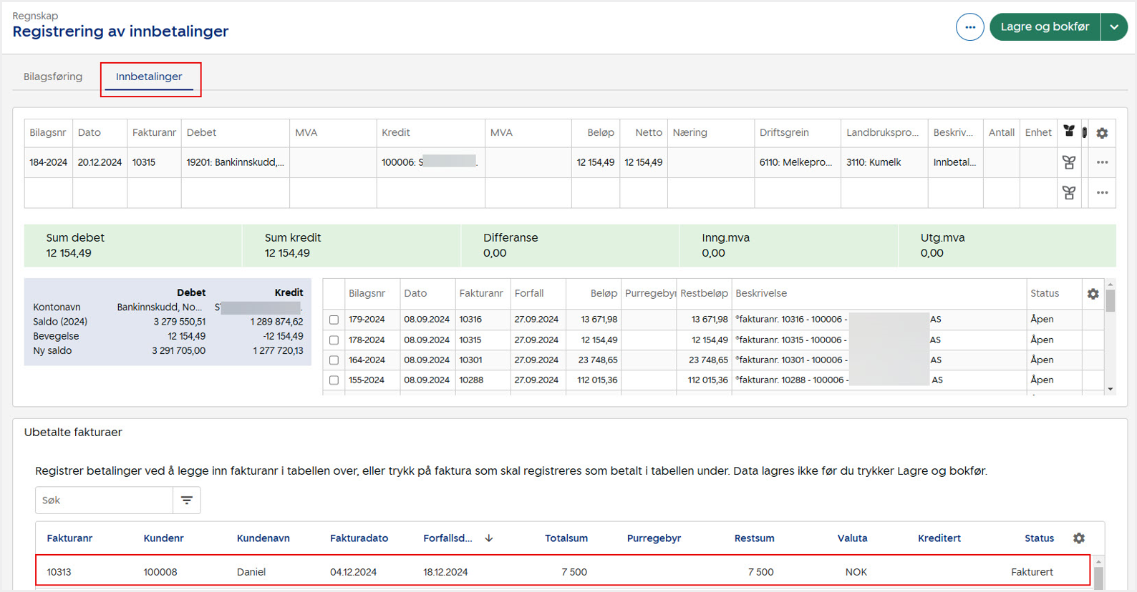Open the three-dot menu for row 184-2024
The width and height of the screenshot is (1137, 592).
point(1102,163)
